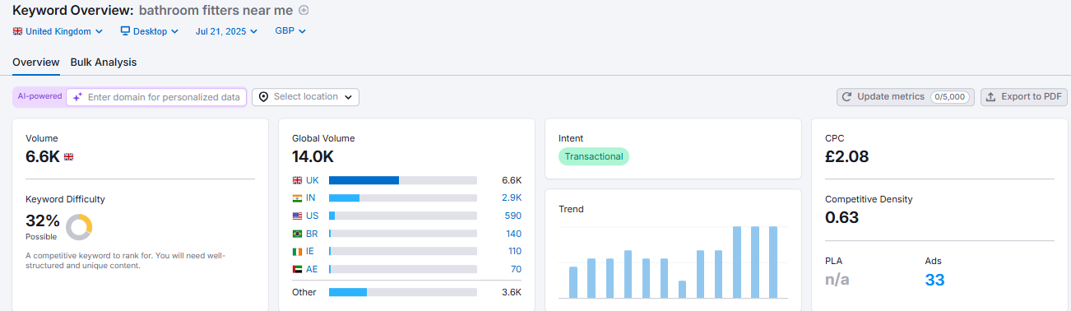Viewport: 1071px width, 311px height.
Task: Click the Other volume progress bar
Action: point(403,292)
